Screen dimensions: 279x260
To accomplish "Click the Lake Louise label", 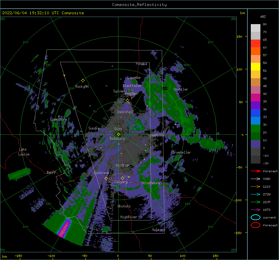I will (x=24, y=152).
